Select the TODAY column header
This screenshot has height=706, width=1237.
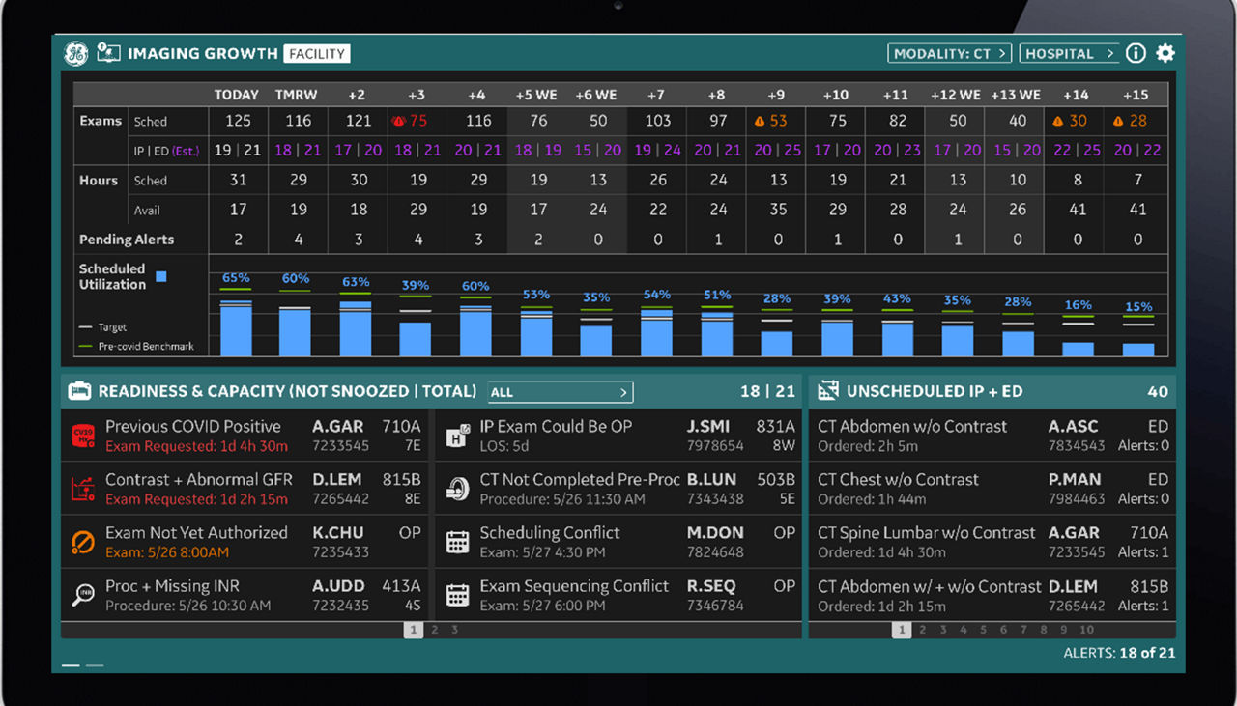click(x=237, y=95)
